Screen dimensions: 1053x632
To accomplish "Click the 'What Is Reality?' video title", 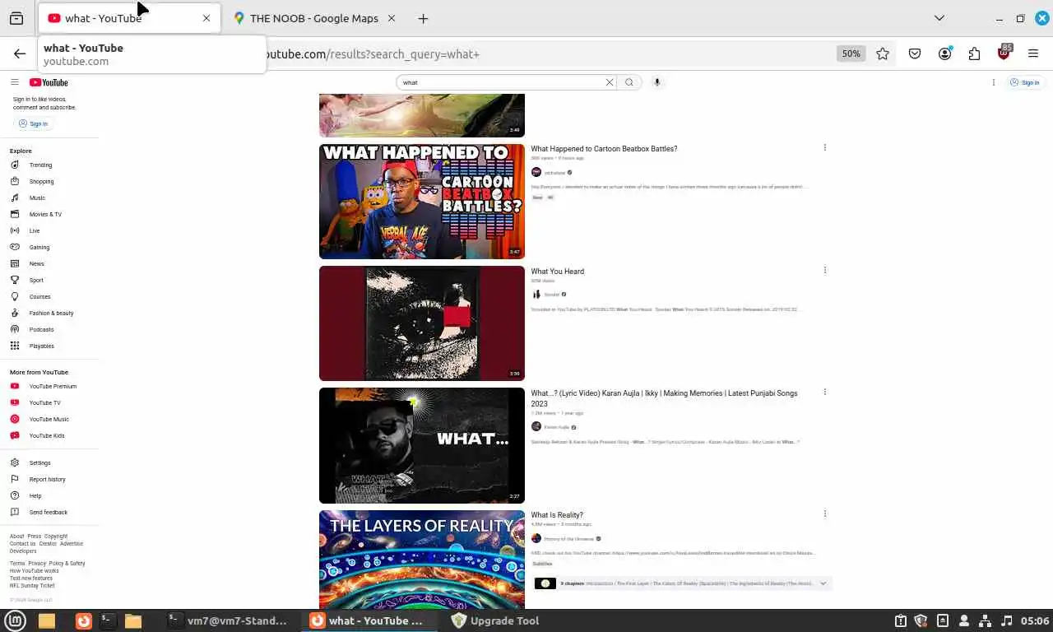I will click(557, 515).
